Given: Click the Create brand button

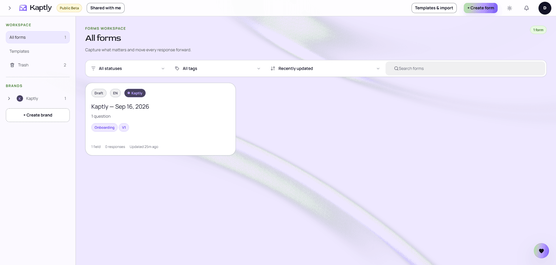Looking at the screenshot, I should coord(38,115).
